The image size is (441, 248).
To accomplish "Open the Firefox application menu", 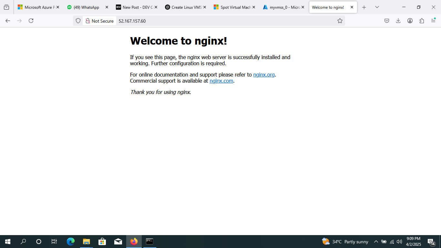I will click(x=433, y=21).
